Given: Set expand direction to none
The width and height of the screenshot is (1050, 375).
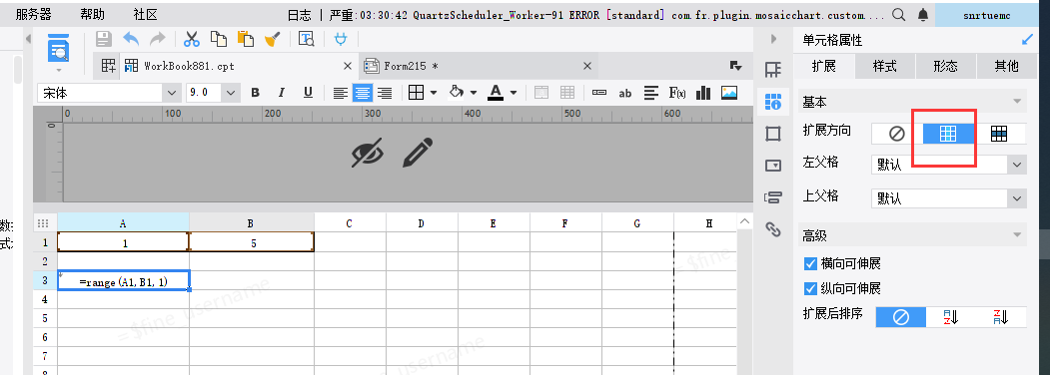Looking at the screenshot, I should tap(897, 134).
